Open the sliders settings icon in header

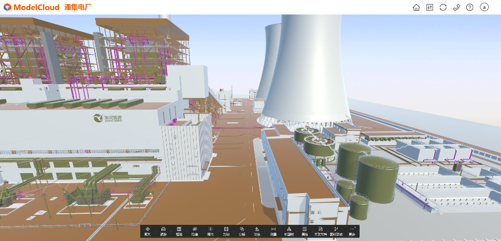[x=429, y=7]
